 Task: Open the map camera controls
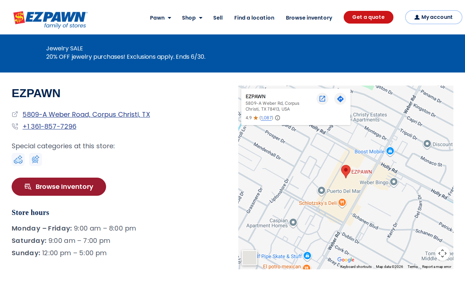click(x=442, y=253)
